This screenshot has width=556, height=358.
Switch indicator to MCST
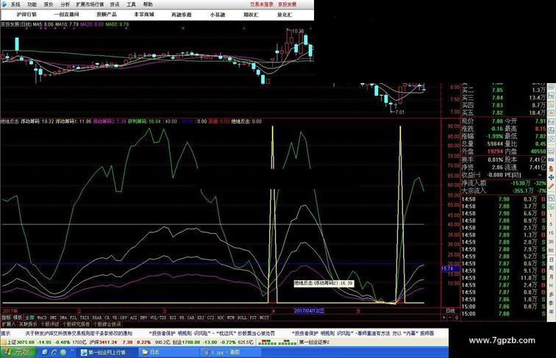pos(264,318)
